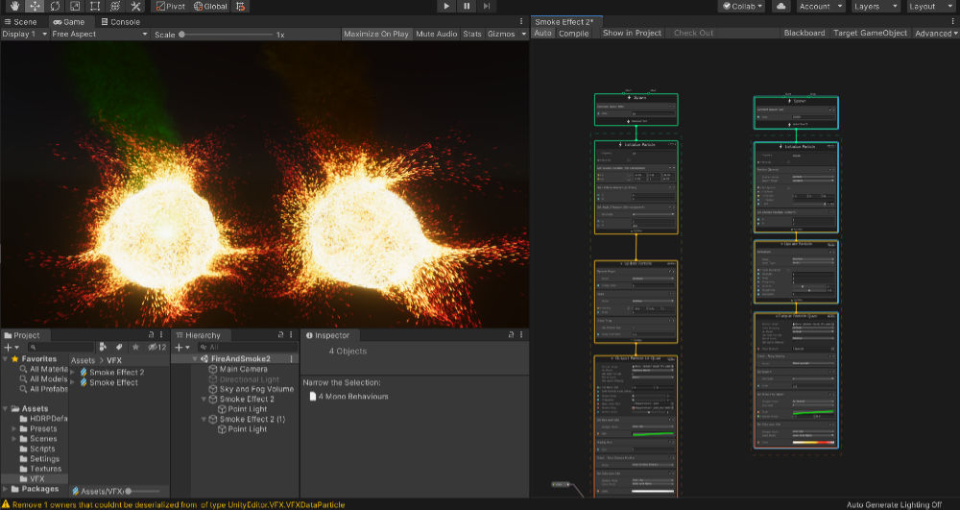Toggle Maximize On Play
Screen dimensions: 960x510
[x=376, y=34]
